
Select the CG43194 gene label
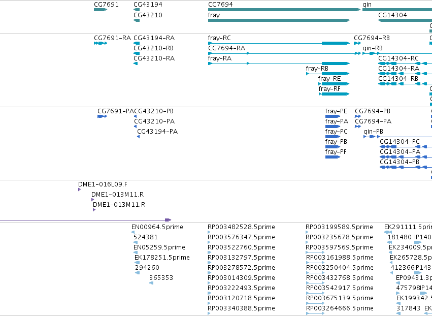[148, 5]
